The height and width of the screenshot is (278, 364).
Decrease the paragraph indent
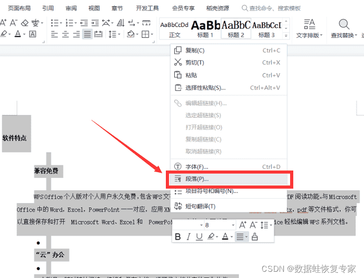(84, 23)
